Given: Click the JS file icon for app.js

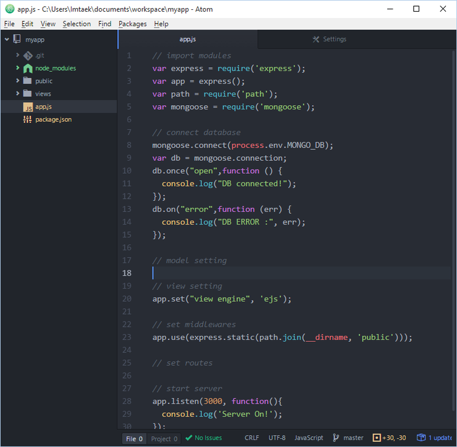Looking at the screenshot, I should click(x=28, y=107).
